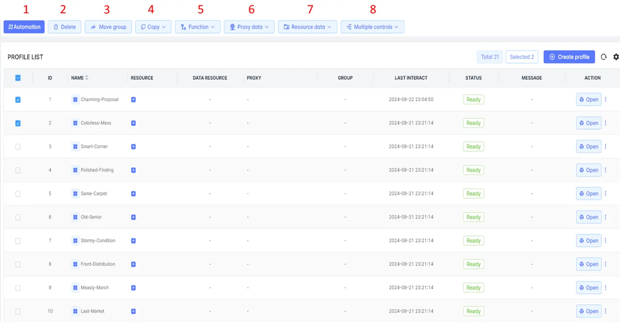Click Move group in the toolbar

coord(108,27)
